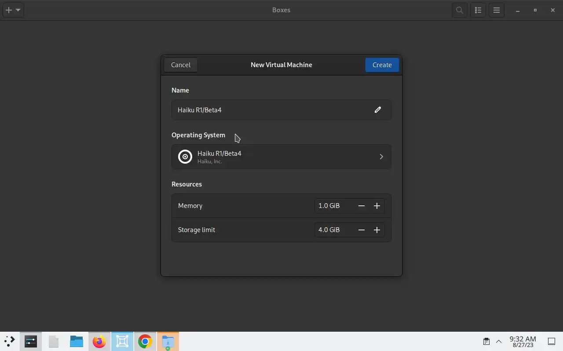The height and width of the screenshot is (351, 563).
Task: Launch the blue Files folder in taskbar
Action: coord(77,341)
